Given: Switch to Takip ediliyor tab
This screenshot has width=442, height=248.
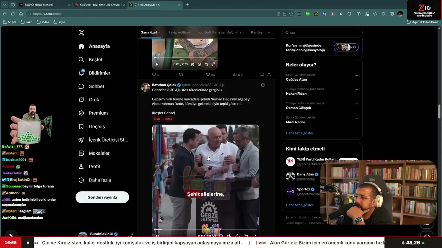Looking at the screenshot, I should (x=179, y=32).
